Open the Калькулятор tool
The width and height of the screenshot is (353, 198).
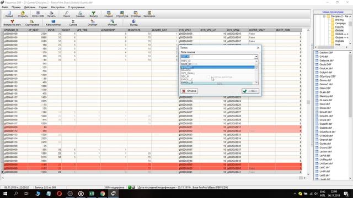point(54,23)
